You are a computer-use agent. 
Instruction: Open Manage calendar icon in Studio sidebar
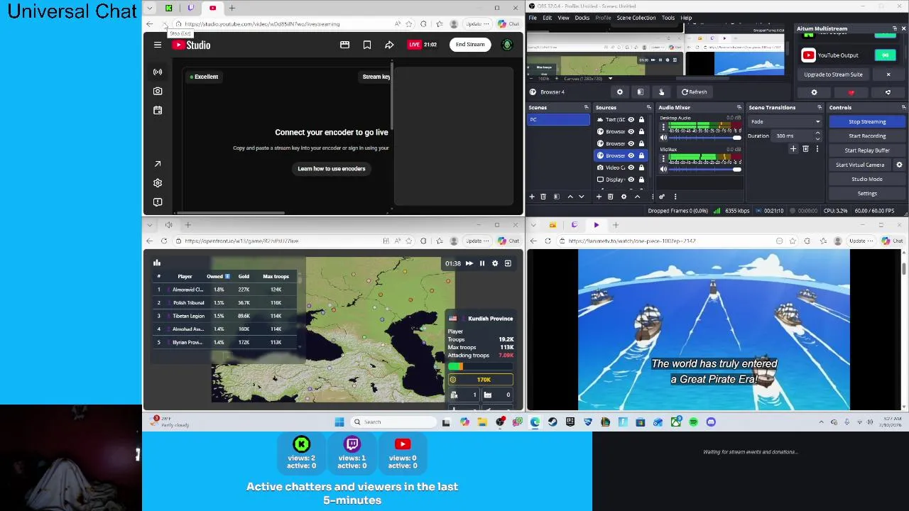(x=158, y=110)
